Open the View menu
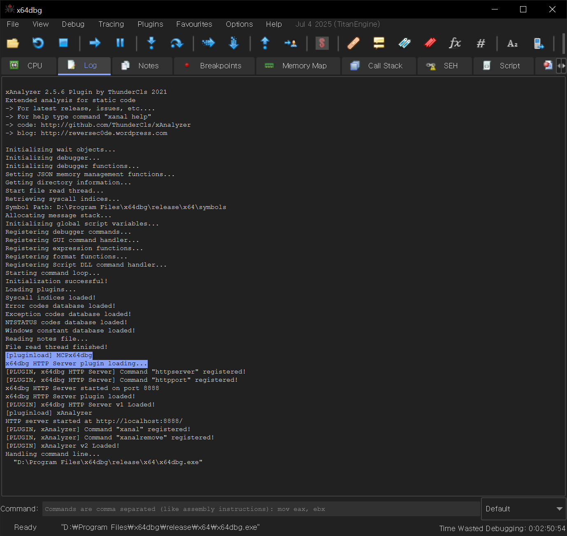Screen dimensions: 567x536 pos(41,24)
